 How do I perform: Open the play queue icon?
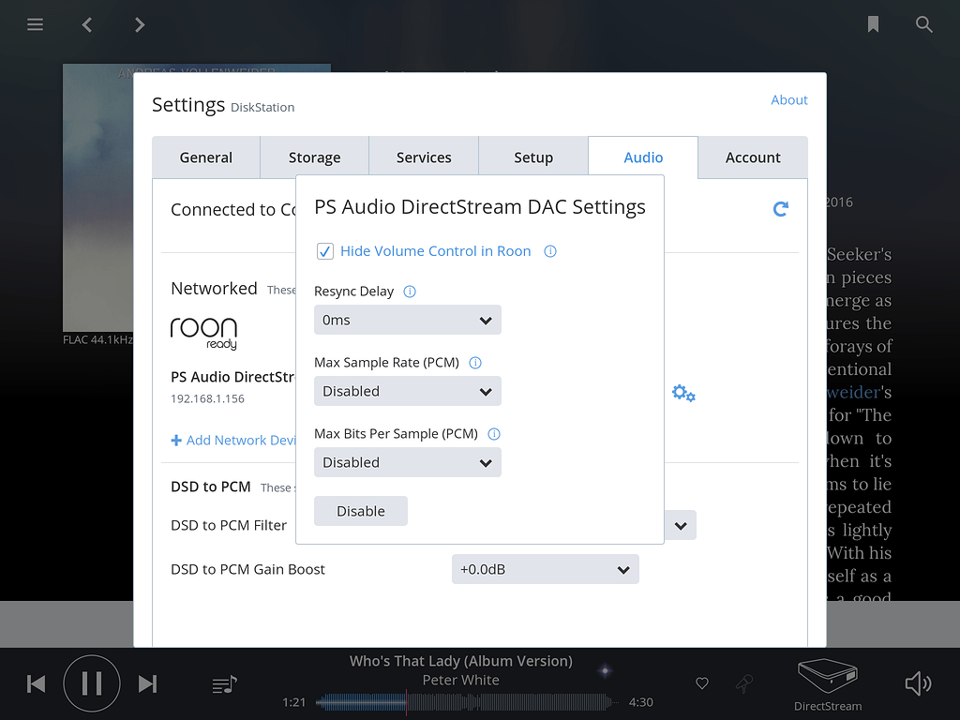[x=223, y=683]
